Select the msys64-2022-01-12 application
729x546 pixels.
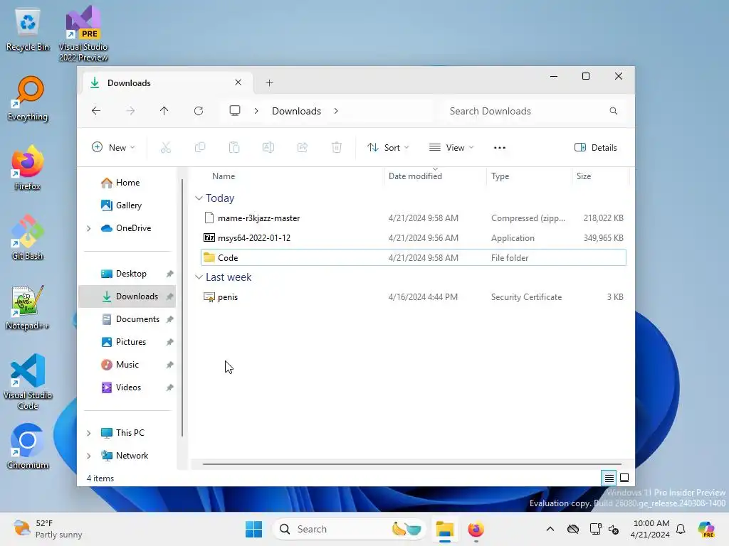[x=414, y=237]
